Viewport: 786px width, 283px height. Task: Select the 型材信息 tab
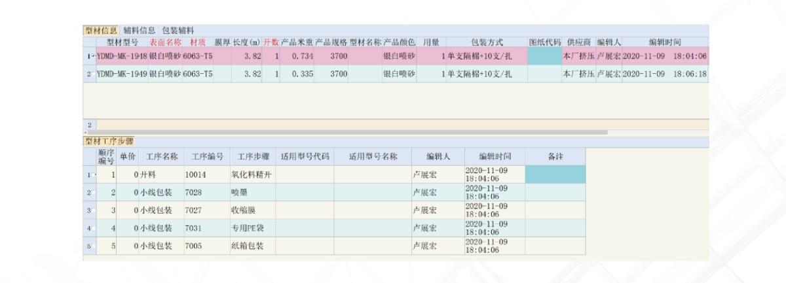pyautogui.click(x=101, y=30)
